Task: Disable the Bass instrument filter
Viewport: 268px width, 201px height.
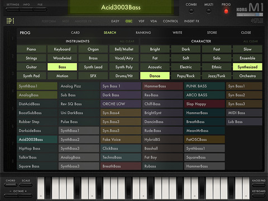Action: (62, 67)
